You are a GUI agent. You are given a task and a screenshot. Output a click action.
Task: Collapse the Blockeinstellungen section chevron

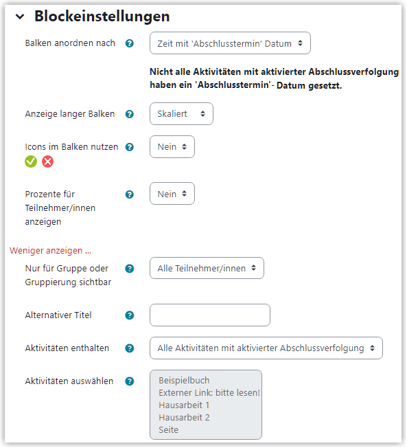click(20, 16)
